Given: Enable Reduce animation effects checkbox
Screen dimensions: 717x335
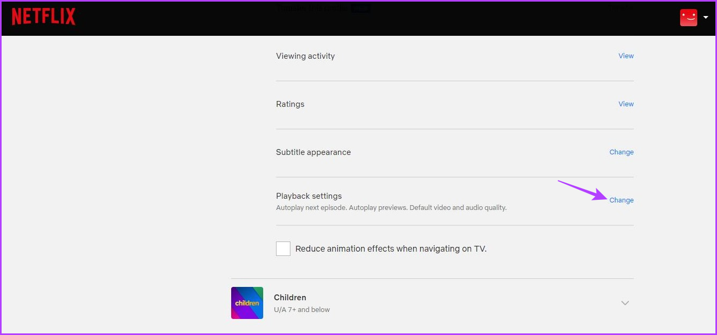Looking at the screenshot, I should [x=283, y=248].
